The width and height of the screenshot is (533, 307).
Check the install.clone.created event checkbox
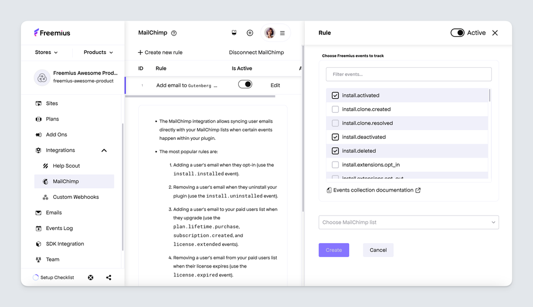tap(335, 109)
